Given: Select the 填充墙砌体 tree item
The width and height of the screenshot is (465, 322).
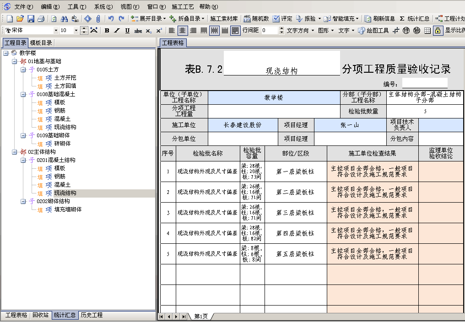Looking at the screenshot, I should [x=68, y=209].
